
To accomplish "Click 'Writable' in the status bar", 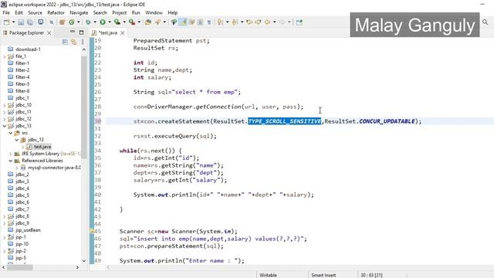I will (268, 275).
